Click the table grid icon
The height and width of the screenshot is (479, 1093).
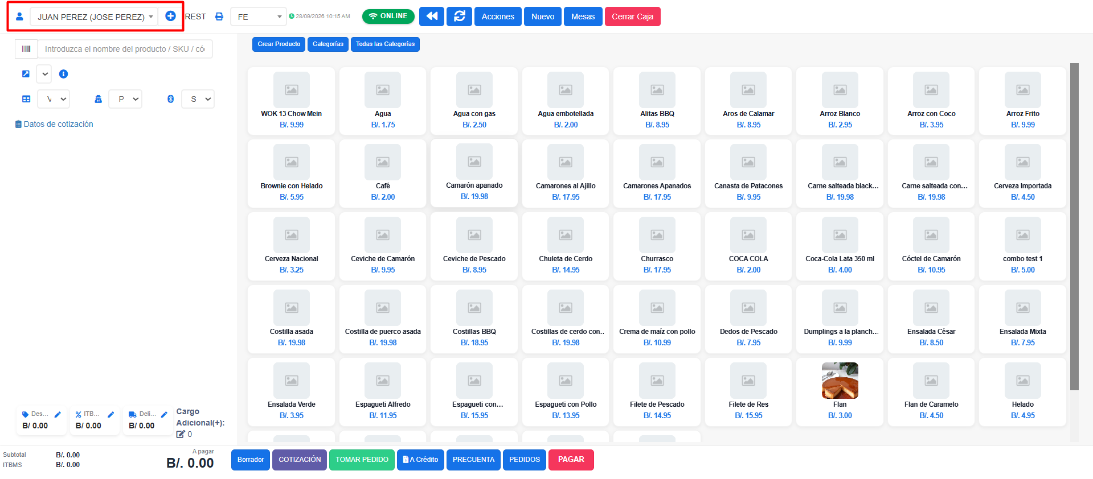point(26,99)
